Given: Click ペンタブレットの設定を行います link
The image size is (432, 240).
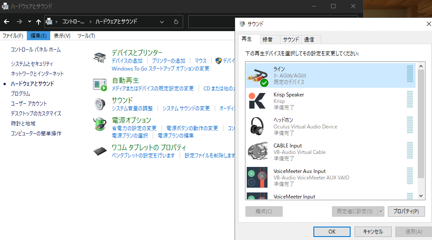Looking at the screenshot, I should 143,156.
